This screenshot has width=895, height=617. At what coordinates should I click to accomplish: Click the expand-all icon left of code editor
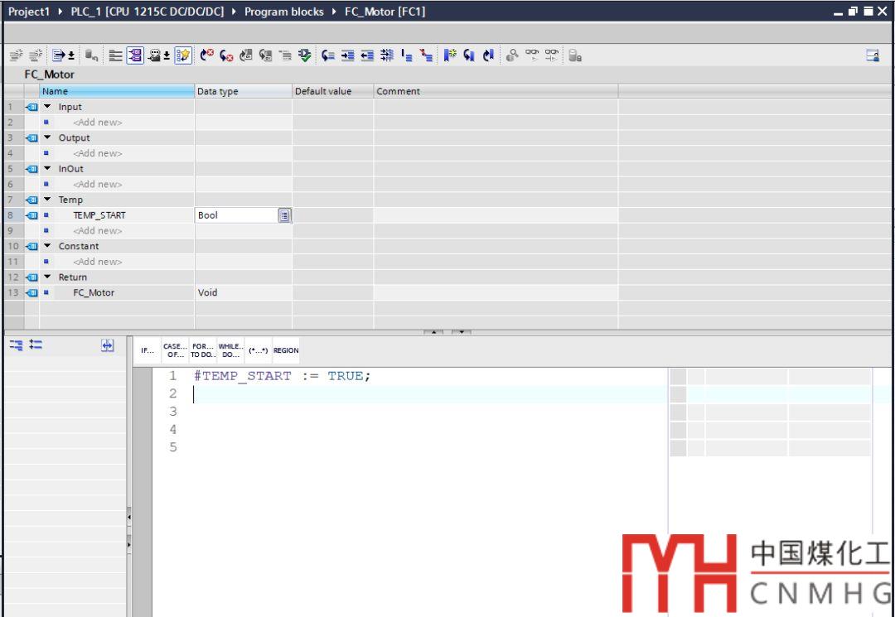[16, 345]
